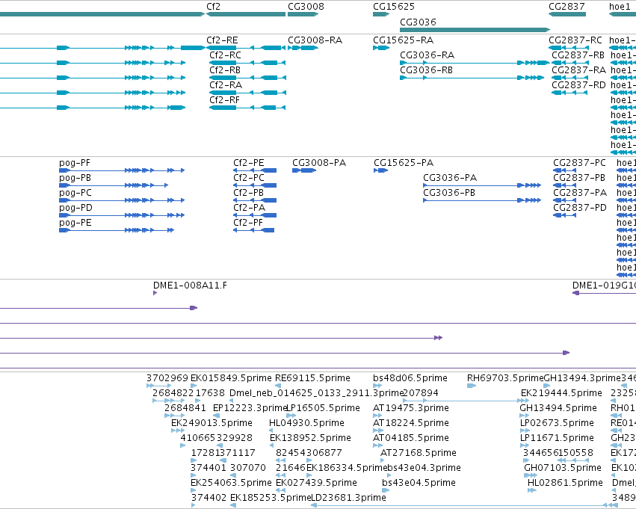636x509 pixels.
Task: Select the AT04185.5prime EST
Action: coord(377,445)
